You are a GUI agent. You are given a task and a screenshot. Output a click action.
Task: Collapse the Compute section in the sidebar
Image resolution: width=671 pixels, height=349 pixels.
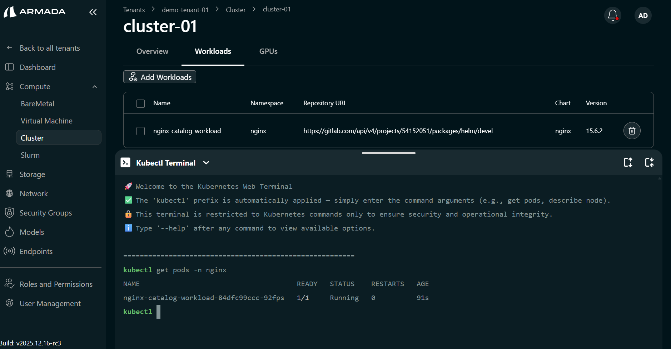(x=95, y=87)
